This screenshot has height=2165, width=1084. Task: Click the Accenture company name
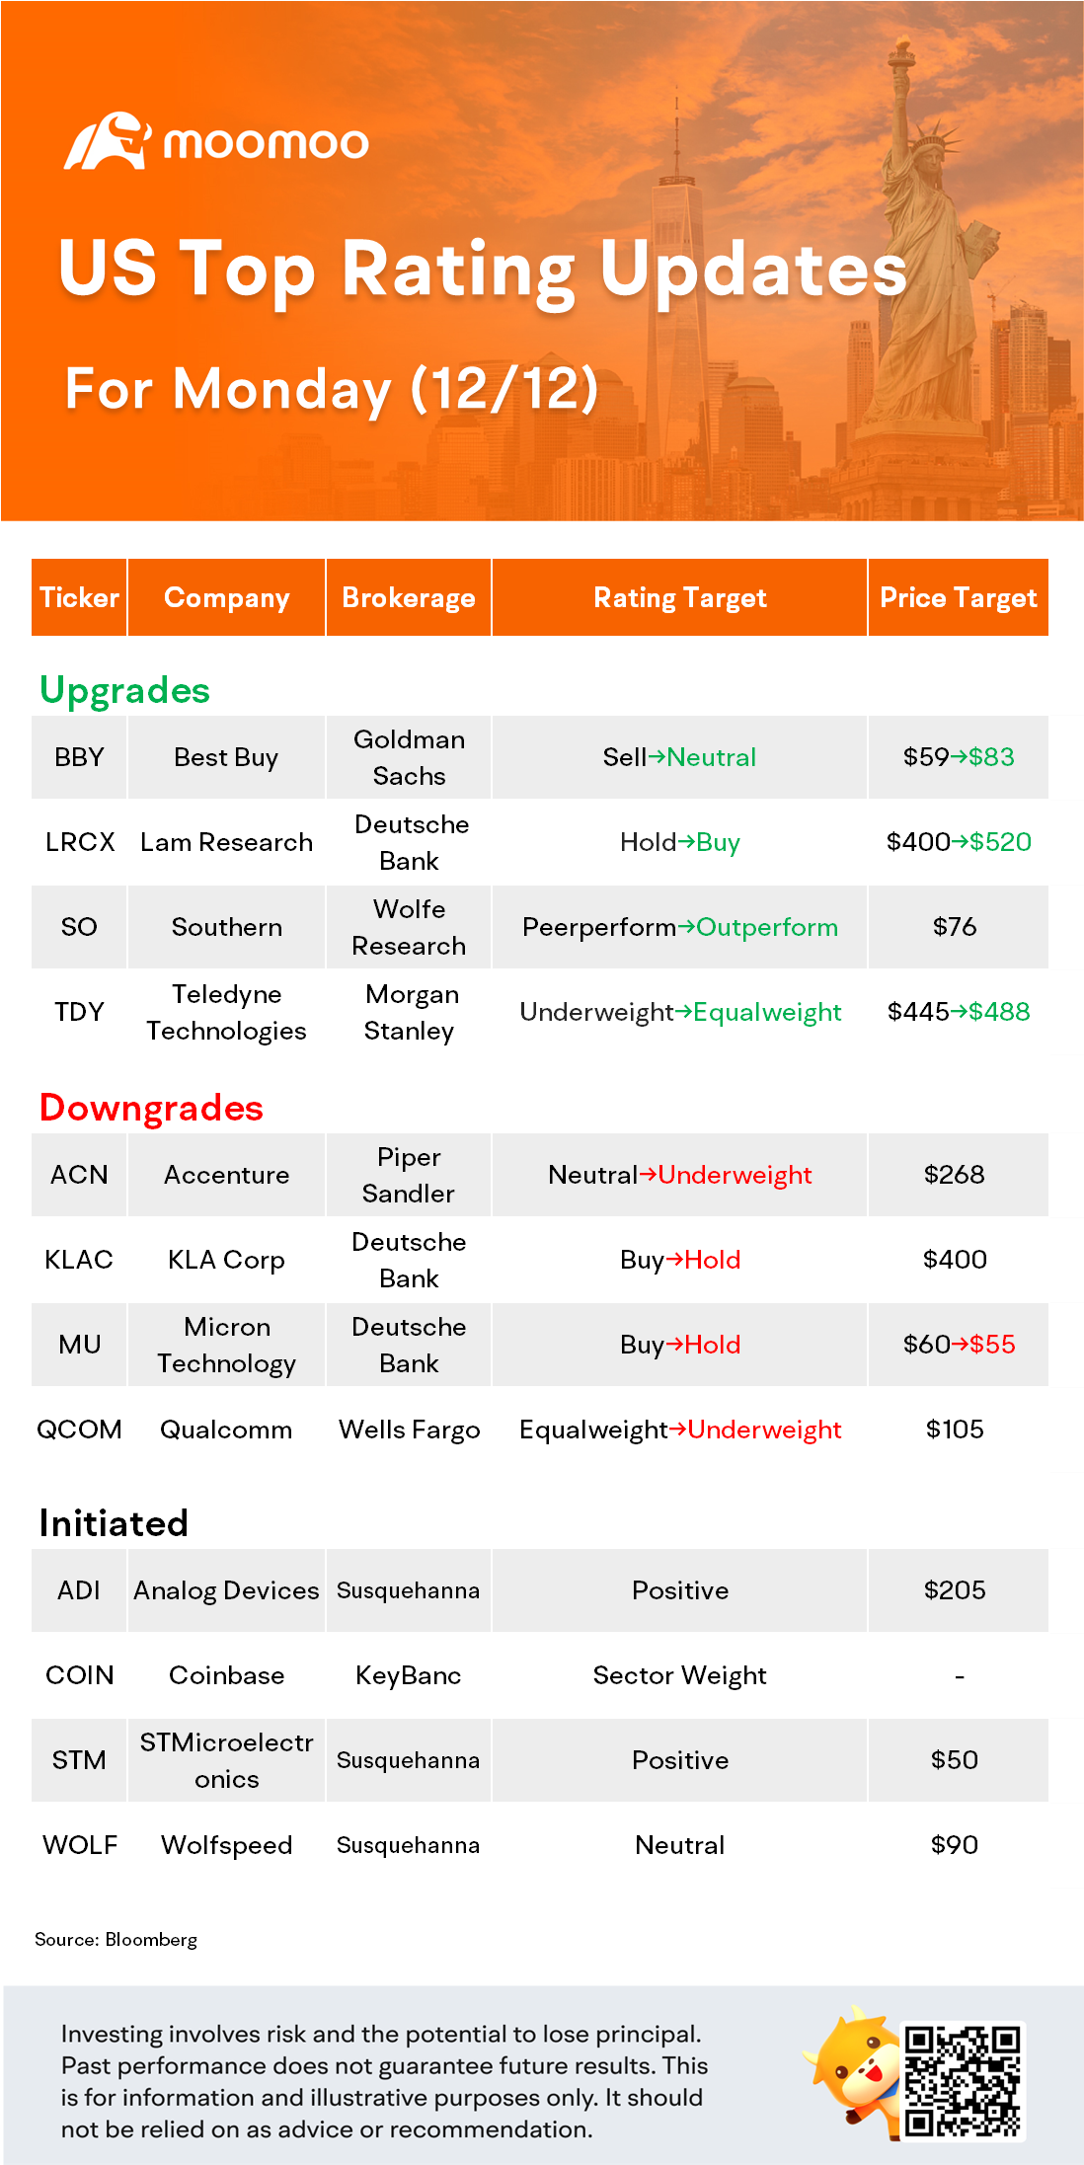pyautogui.click(x=226, y=1175)
